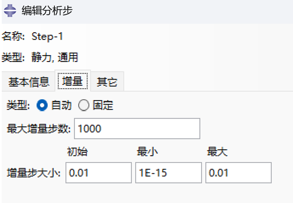Viewport: 293px width, 203px height.
Task: Select the 增量 tab
Action: coord(73,81)
